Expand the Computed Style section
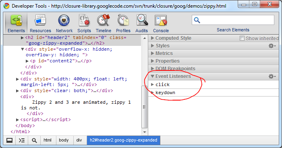The width and height of the screenshot is (282, 148). [153, 38]
